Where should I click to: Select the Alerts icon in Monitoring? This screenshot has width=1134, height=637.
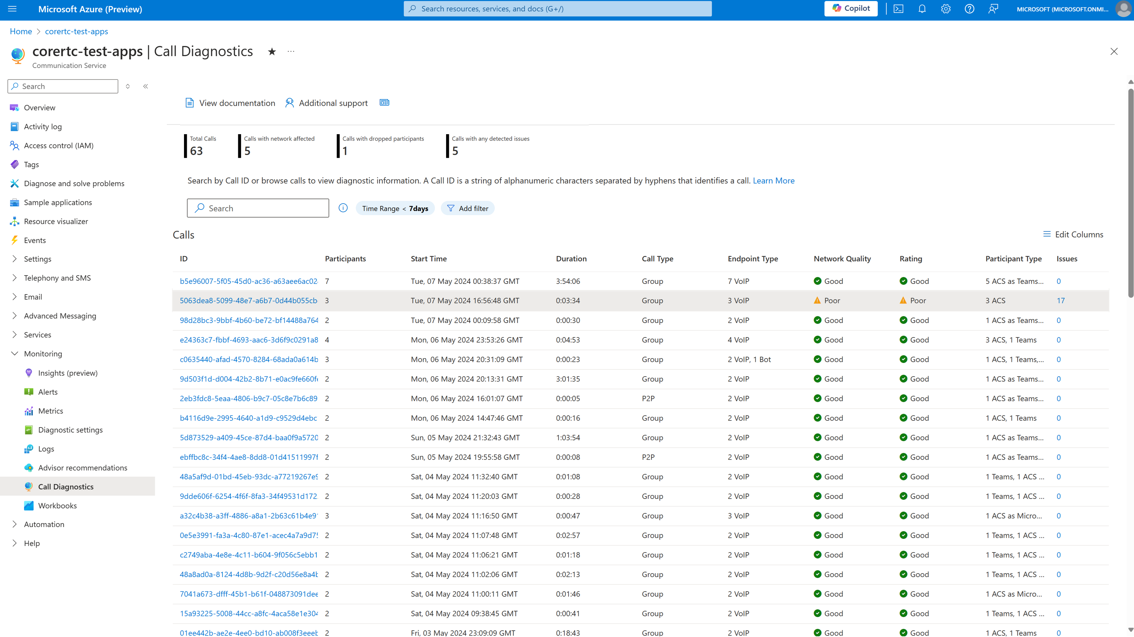(x=29, y=392)
